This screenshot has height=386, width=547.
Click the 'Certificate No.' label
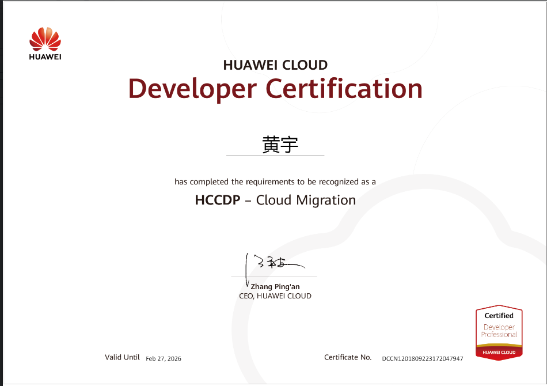[348, 357]
